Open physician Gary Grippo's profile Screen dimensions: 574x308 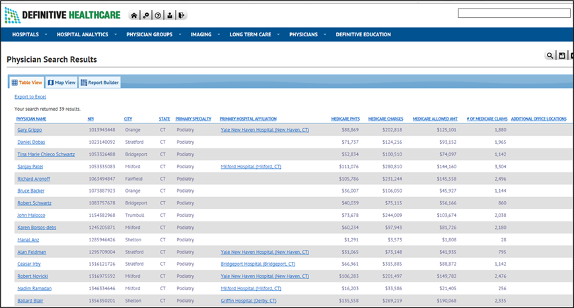click(x=30, y=130)
